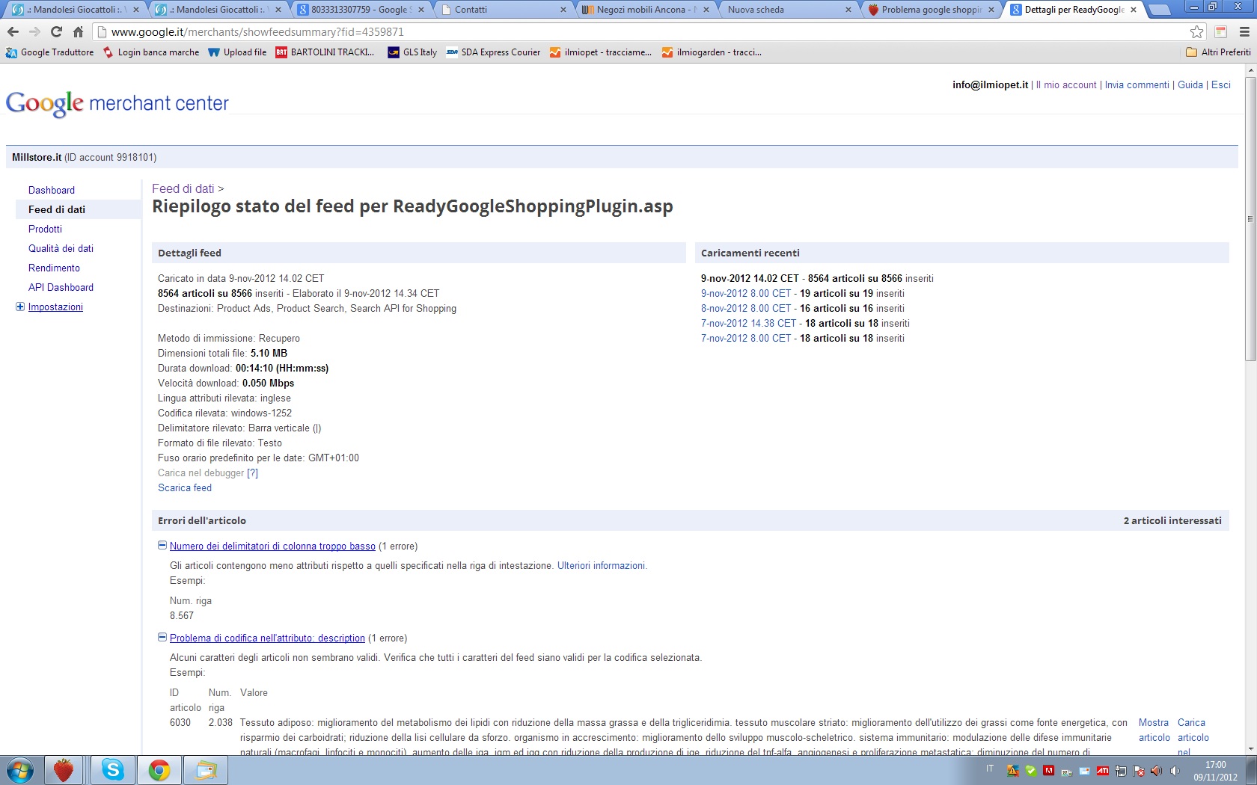This screenshot has height=785, width=1257.
Task: Open ilmiopet tracciame... bookmark
Action: point(601,52)
